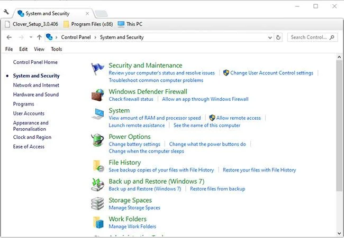Open Appearance and Personalisation category
The width and height of the screenshot is (344, 238).
click(x=31, y=126)
